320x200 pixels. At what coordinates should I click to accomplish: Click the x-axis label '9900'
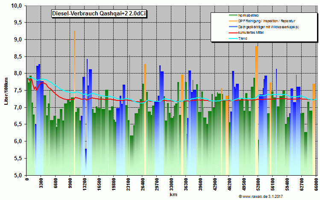click(x=70, y=183)
